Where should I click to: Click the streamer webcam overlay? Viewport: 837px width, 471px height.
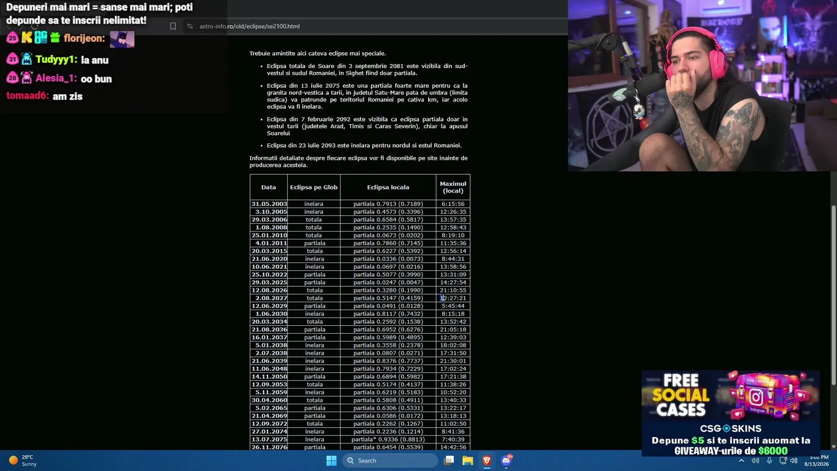coord(702,86)
